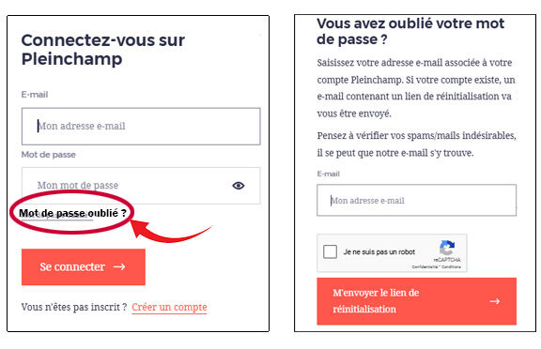
Task: Focus the e-mail field in the forgotten password form
Action: [x=416, y=200]
